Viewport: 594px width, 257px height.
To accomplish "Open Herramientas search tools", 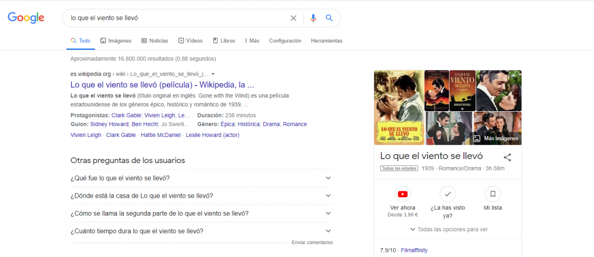I will [327, 41].
